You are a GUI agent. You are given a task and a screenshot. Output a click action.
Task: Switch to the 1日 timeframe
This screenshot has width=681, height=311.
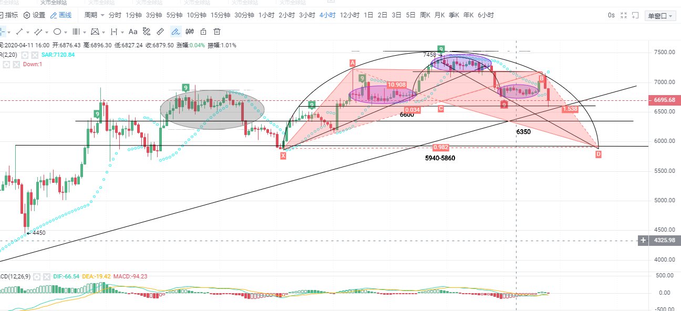click(x=369, y=15)
